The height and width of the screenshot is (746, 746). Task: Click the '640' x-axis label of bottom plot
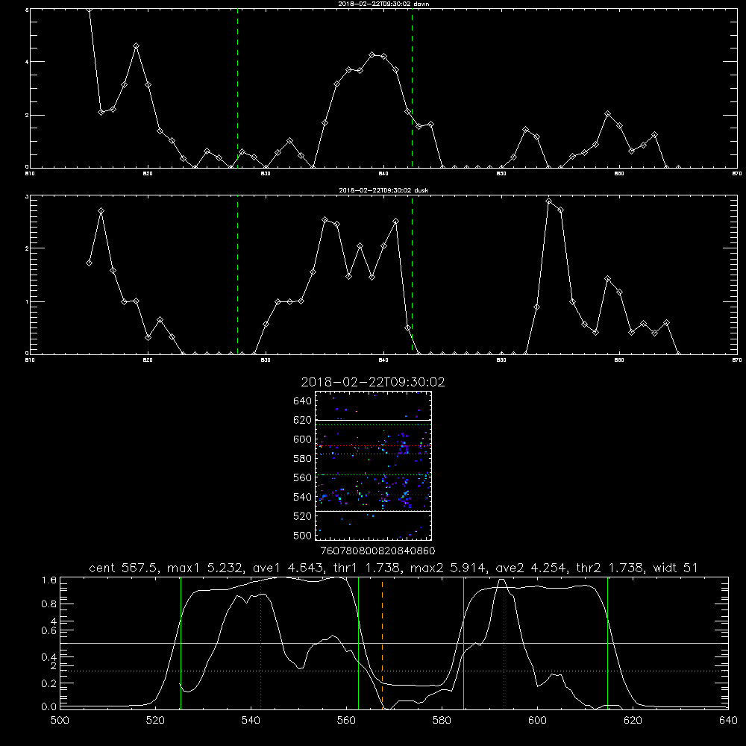(728, 721)
